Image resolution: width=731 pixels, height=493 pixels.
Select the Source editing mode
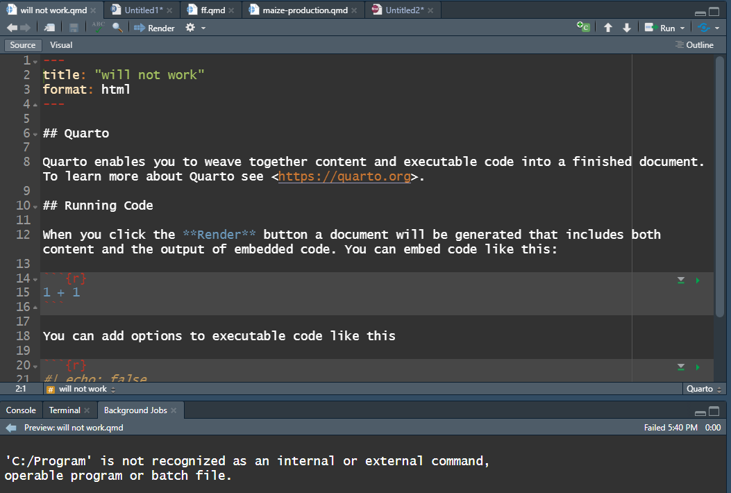[22, 44]
